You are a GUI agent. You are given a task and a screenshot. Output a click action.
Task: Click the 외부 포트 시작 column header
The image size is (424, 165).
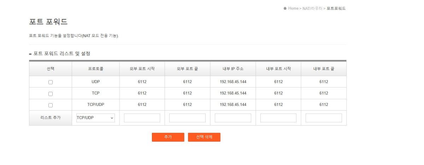point(142,69)
